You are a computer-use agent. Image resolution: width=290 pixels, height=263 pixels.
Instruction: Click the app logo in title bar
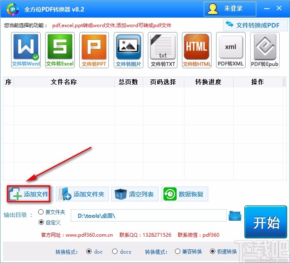tap(13, 9)
